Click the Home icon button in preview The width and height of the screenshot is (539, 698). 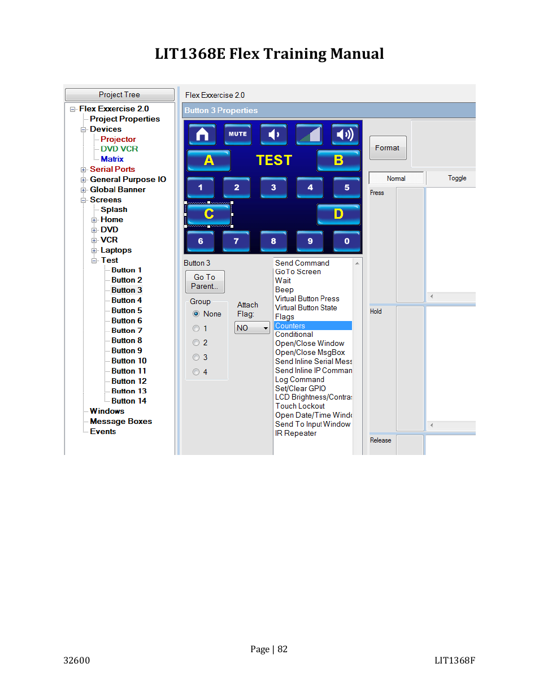202,135
